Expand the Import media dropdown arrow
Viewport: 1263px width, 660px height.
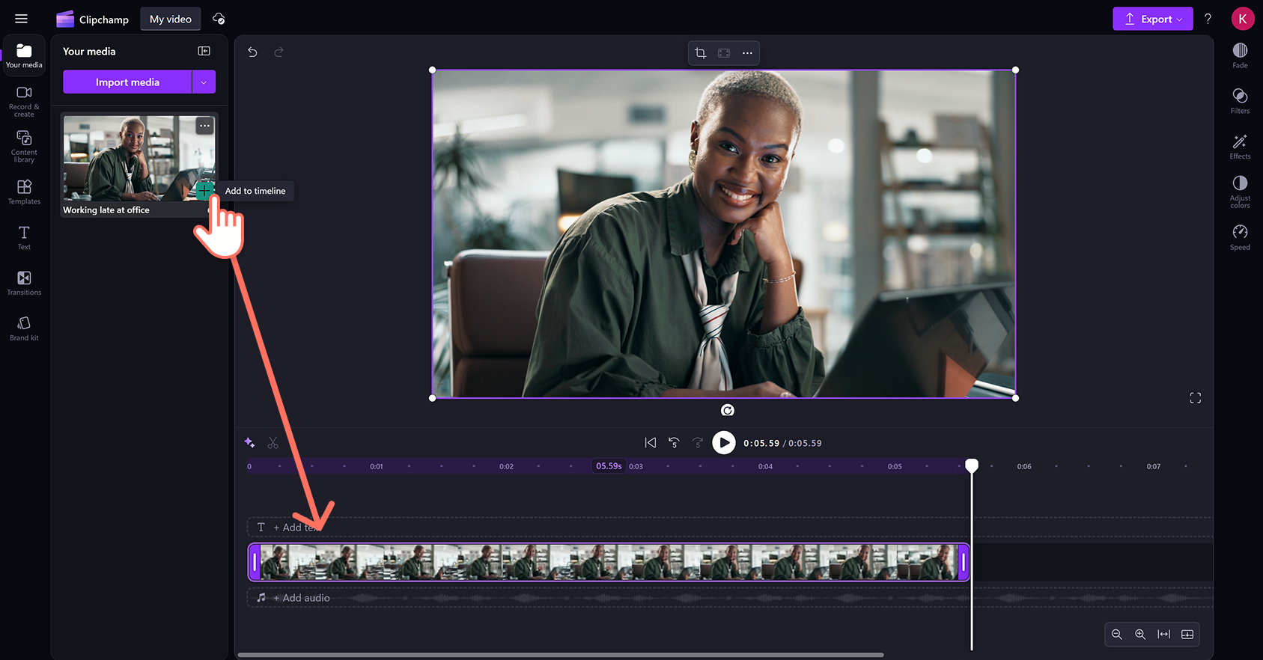point(204,82)
